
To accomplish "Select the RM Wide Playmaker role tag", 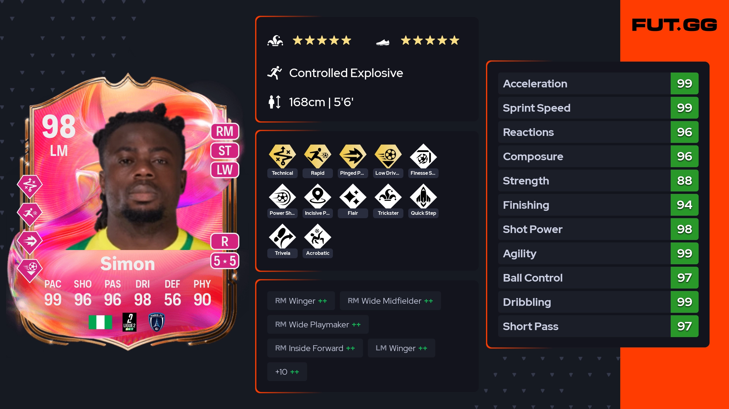I will pyautogui.click(x=318, y=324).
